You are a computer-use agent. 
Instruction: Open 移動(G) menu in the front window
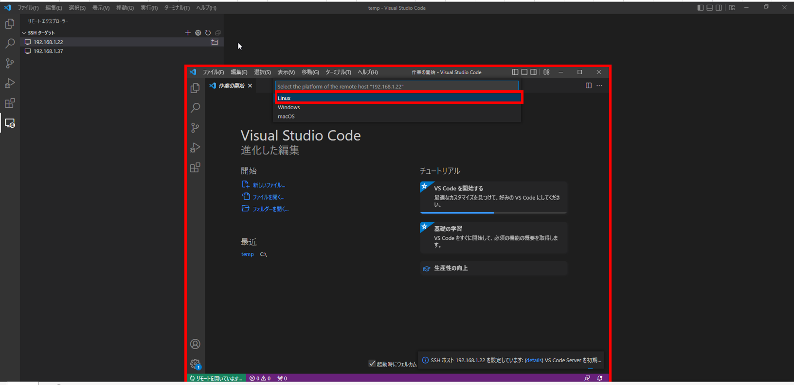coord(310,72)
